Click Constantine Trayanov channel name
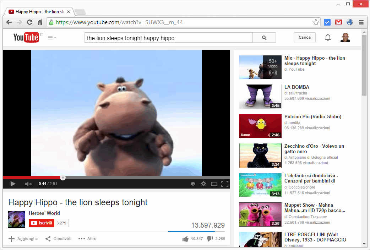 point(308,217)
